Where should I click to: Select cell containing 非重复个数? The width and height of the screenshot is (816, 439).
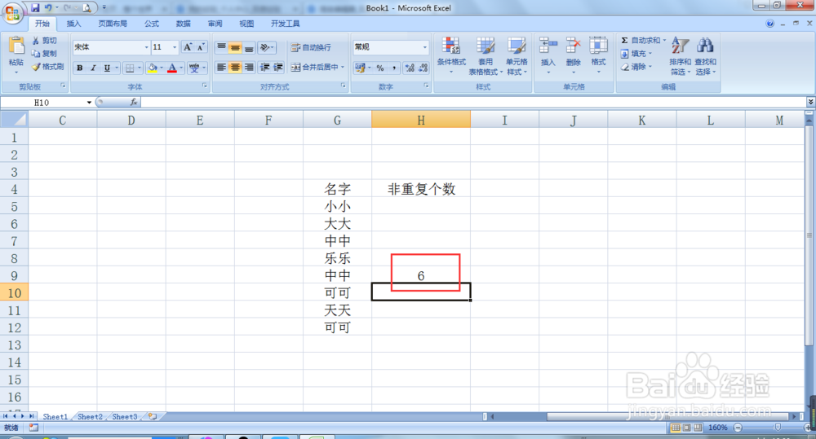(421, 189)
